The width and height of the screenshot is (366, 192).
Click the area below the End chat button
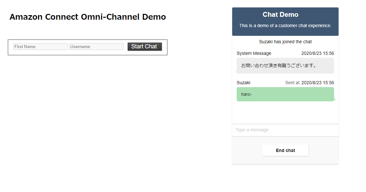[285, 160]
